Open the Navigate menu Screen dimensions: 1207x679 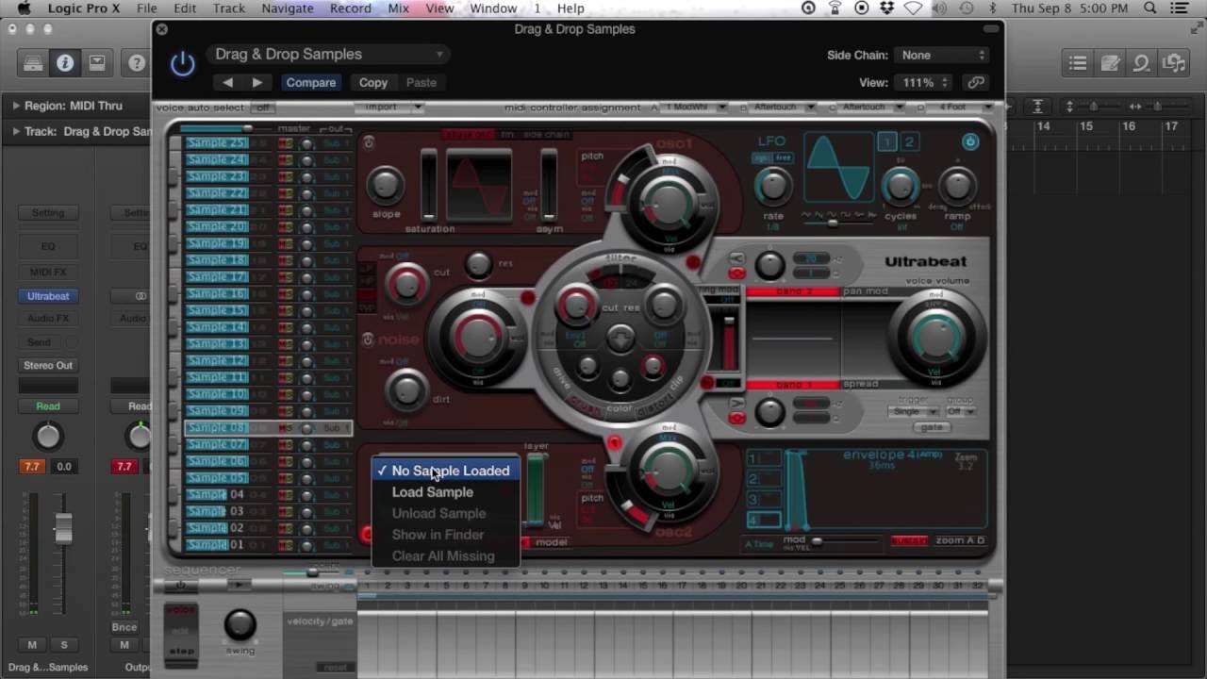pyautogui.click(x=287, y=8)
